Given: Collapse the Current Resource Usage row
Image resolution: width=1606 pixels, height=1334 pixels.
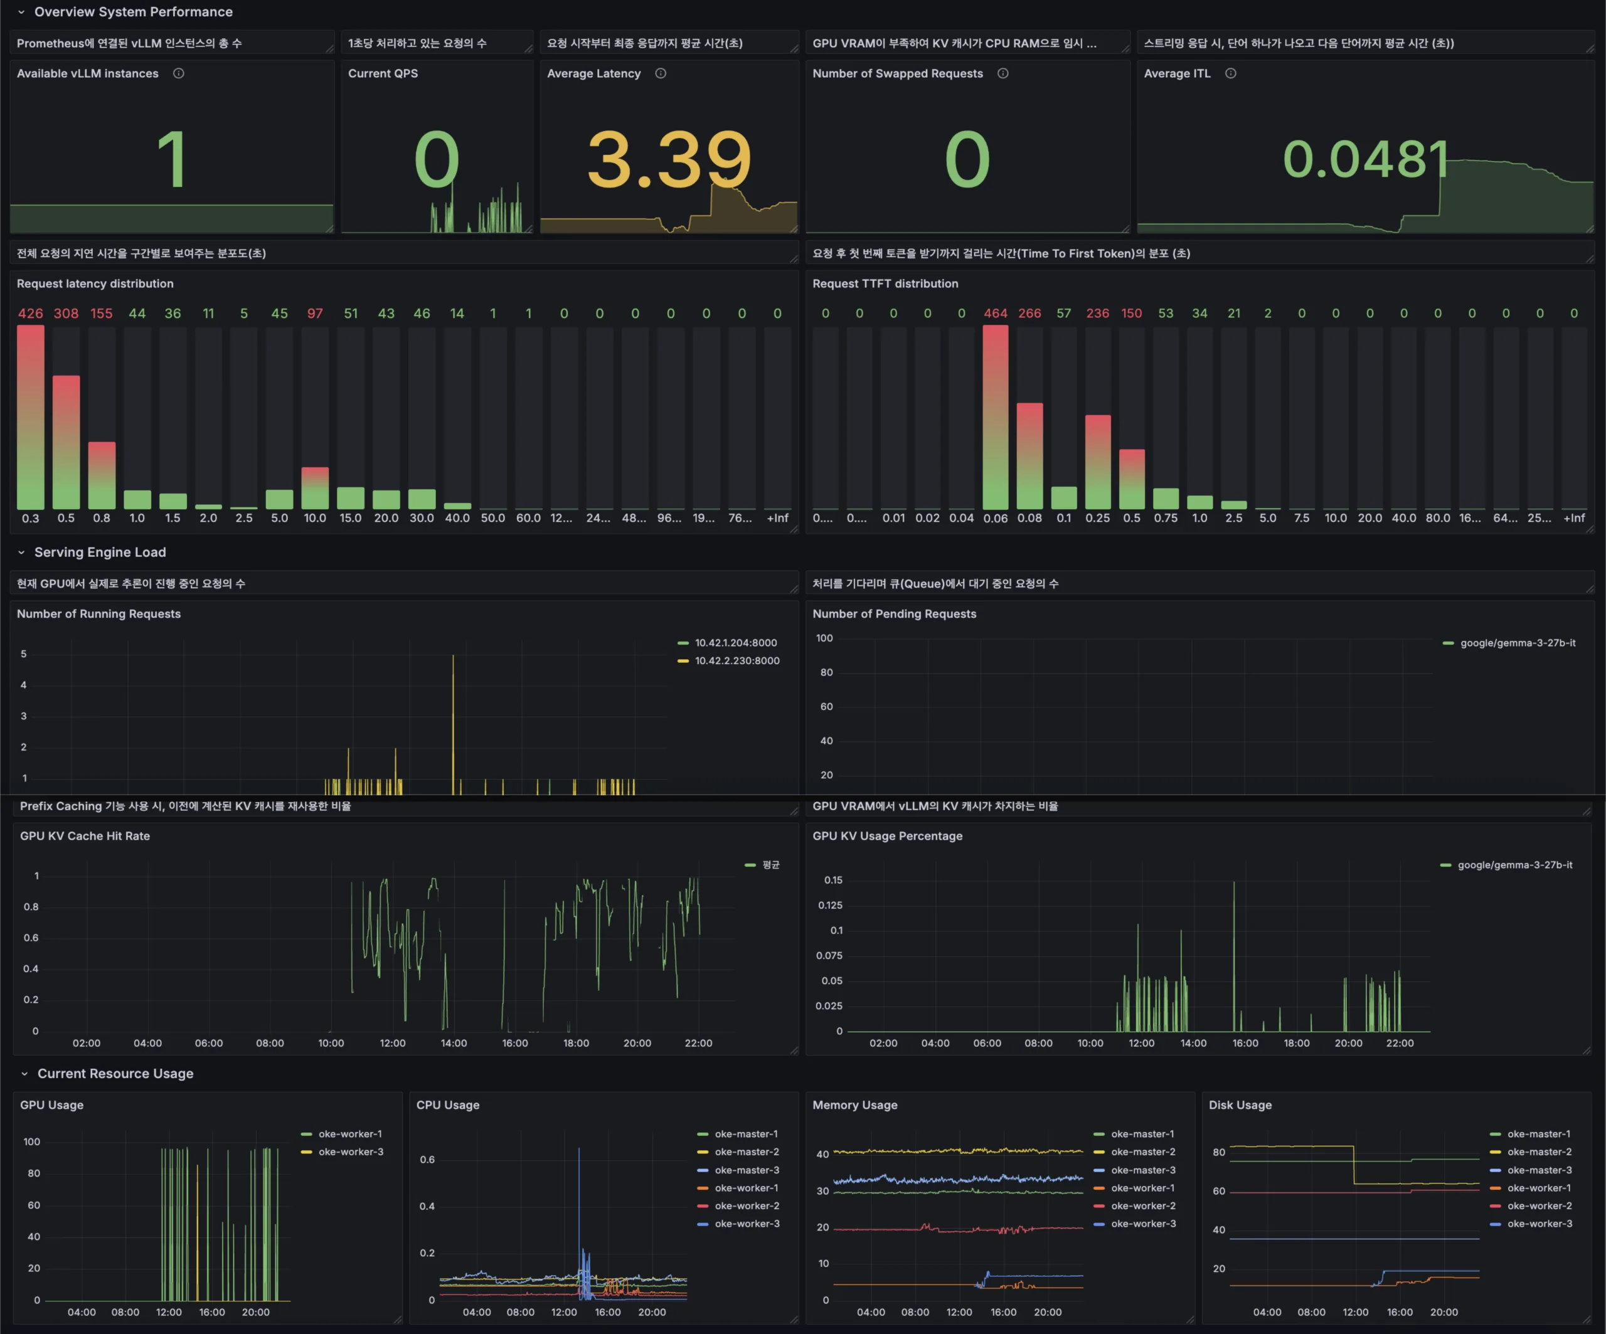Looking at the screenshot, I should pyautogui.click(x=24, y=1073).
